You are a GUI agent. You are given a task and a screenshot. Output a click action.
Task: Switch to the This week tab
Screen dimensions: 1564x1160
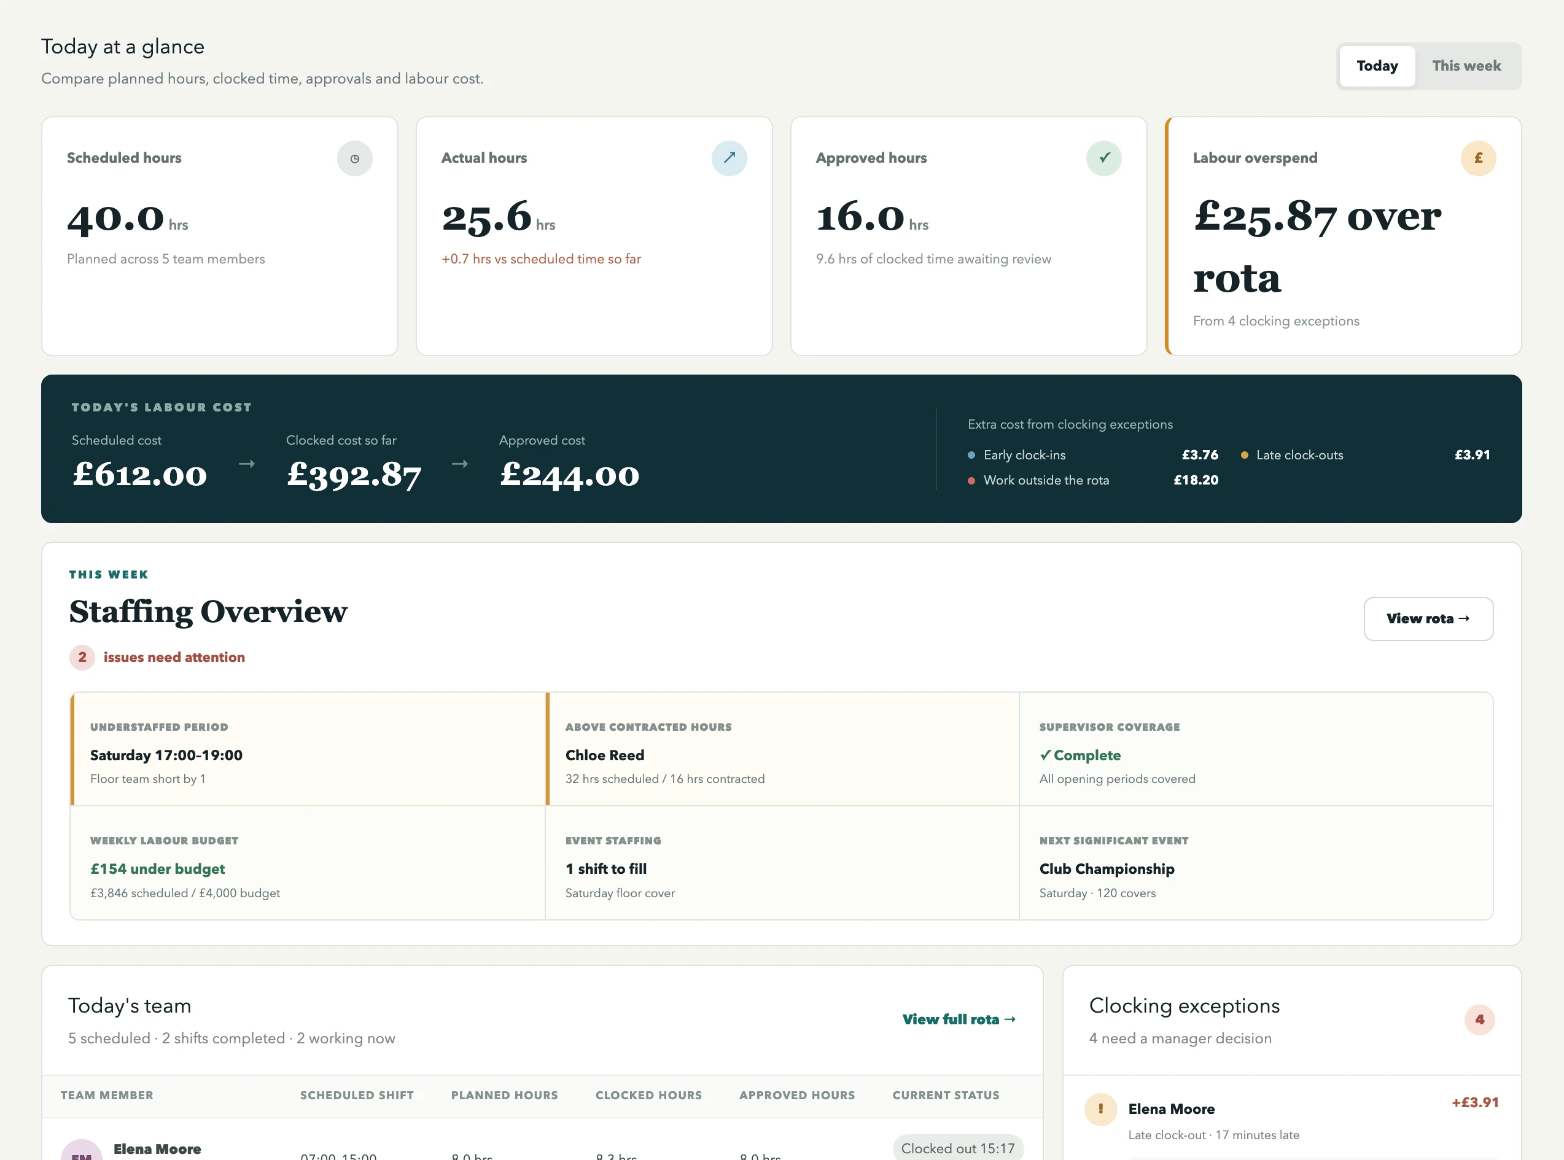(x=1466, y=66)
